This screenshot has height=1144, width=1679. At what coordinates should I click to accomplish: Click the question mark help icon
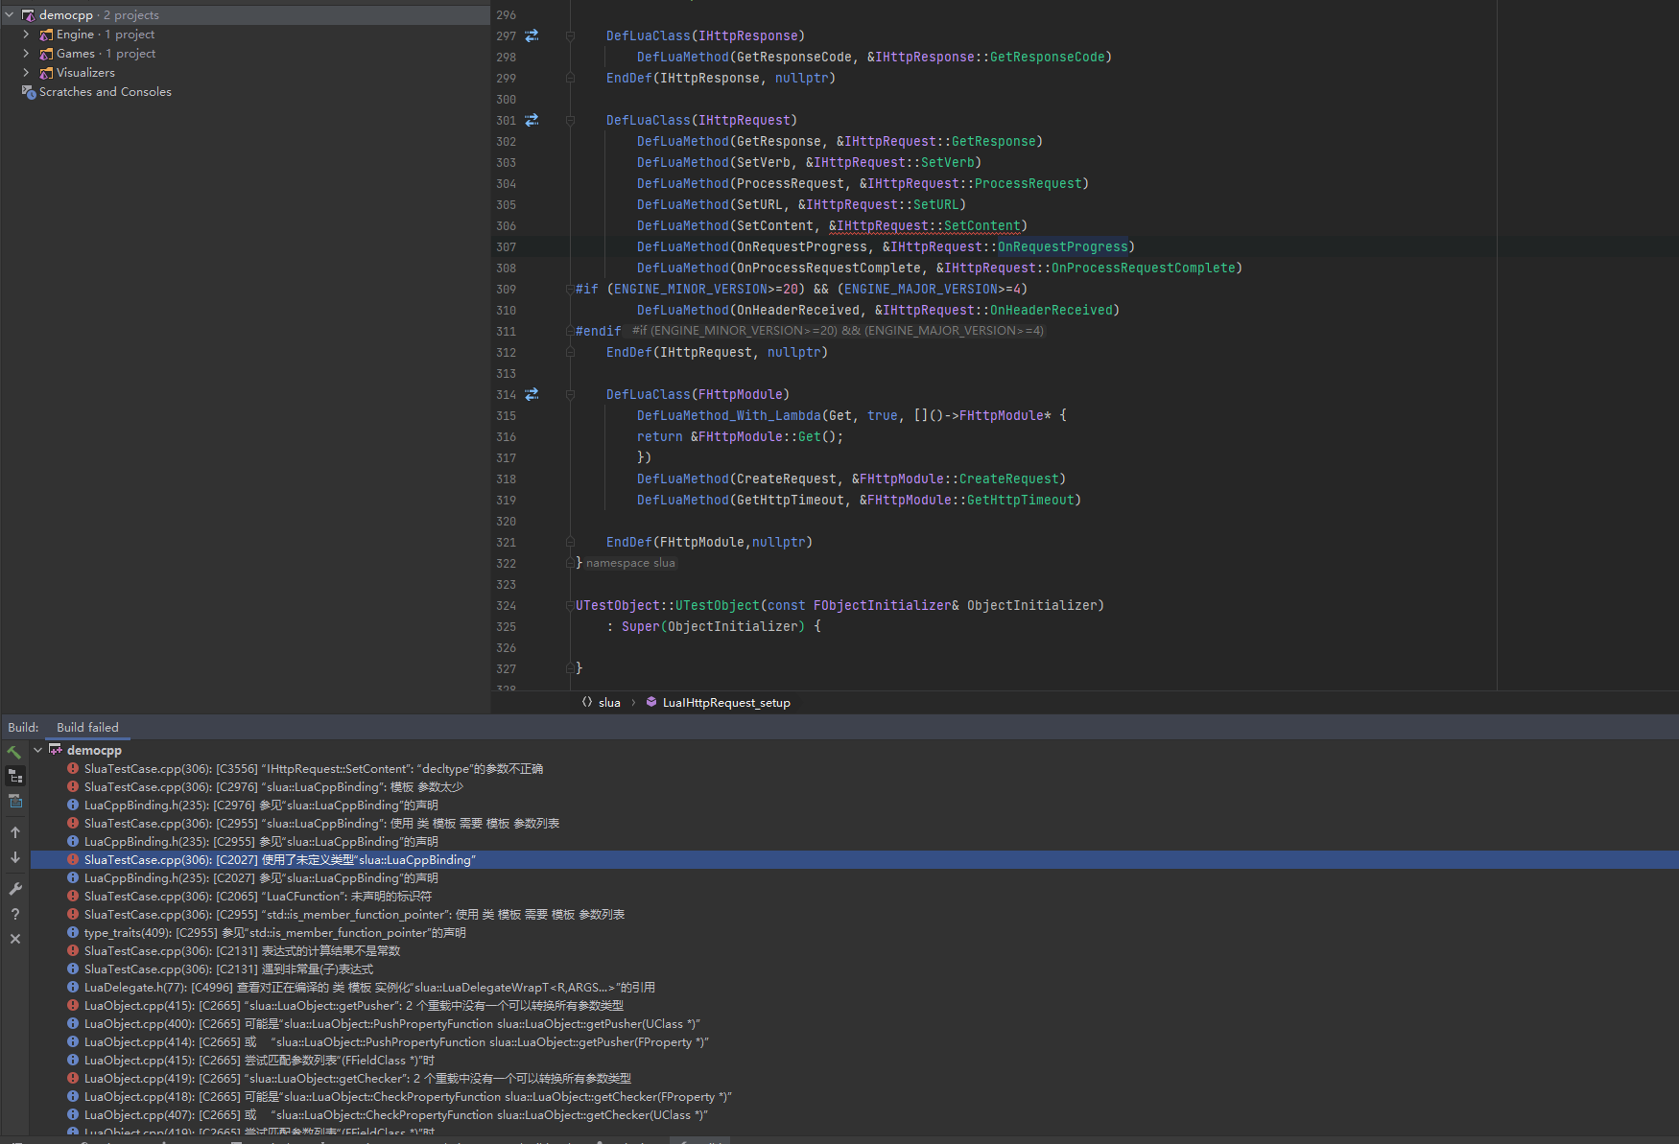pos(15,914)
